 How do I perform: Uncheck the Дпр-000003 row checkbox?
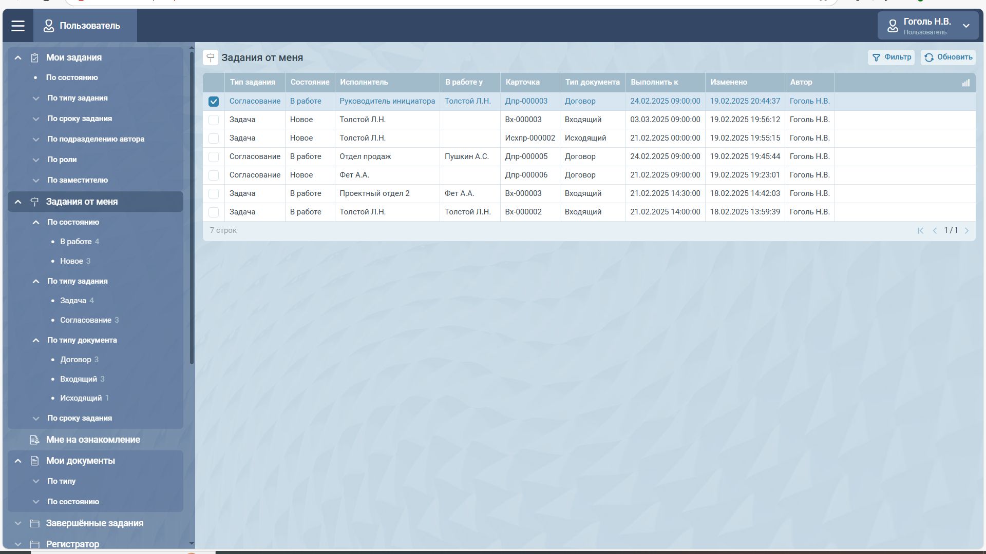click(x=214, y=102)
